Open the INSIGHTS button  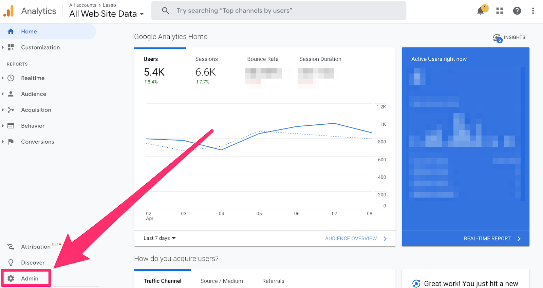coord(509,38)
